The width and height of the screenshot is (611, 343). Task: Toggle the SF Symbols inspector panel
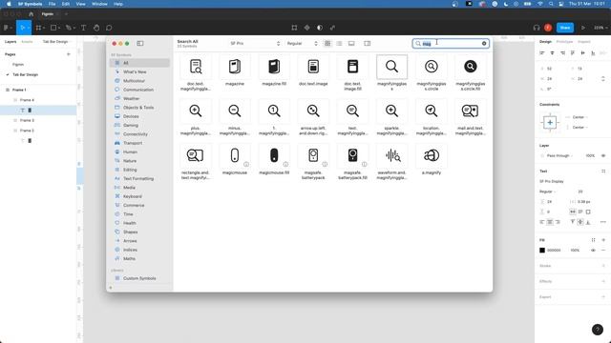click(367, 44)
